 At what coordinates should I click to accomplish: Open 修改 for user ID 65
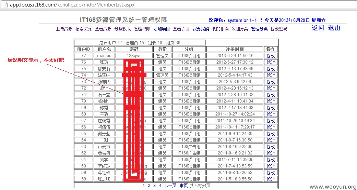coord(271,134)
